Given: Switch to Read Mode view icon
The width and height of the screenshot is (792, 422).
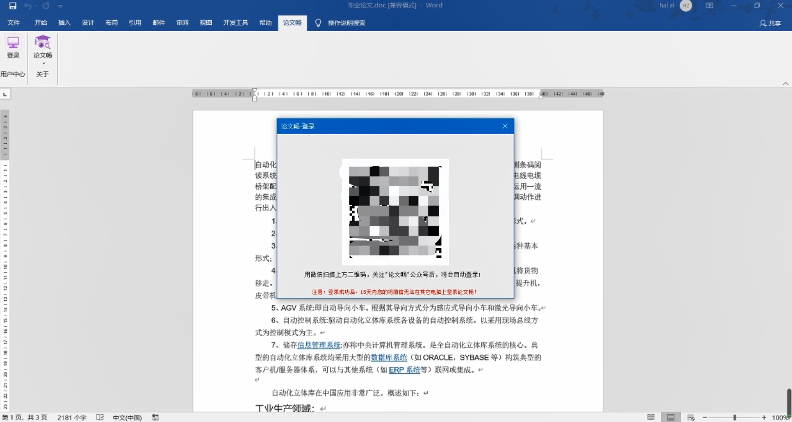Looking at the screenshot, I should (651, 417).
